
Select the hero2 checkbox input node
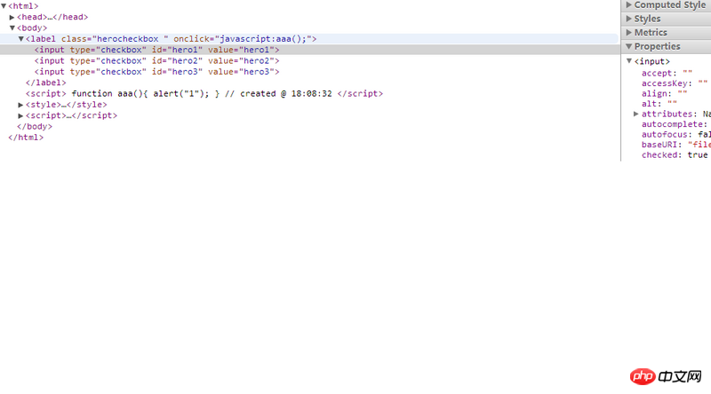[x=157, y=60]
